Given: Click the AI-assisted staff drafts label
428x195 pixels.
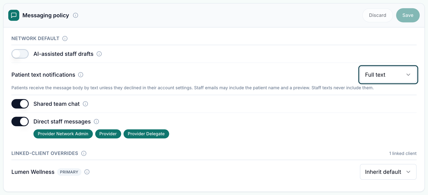Looking at the screenshot, I should coord(63,54).
